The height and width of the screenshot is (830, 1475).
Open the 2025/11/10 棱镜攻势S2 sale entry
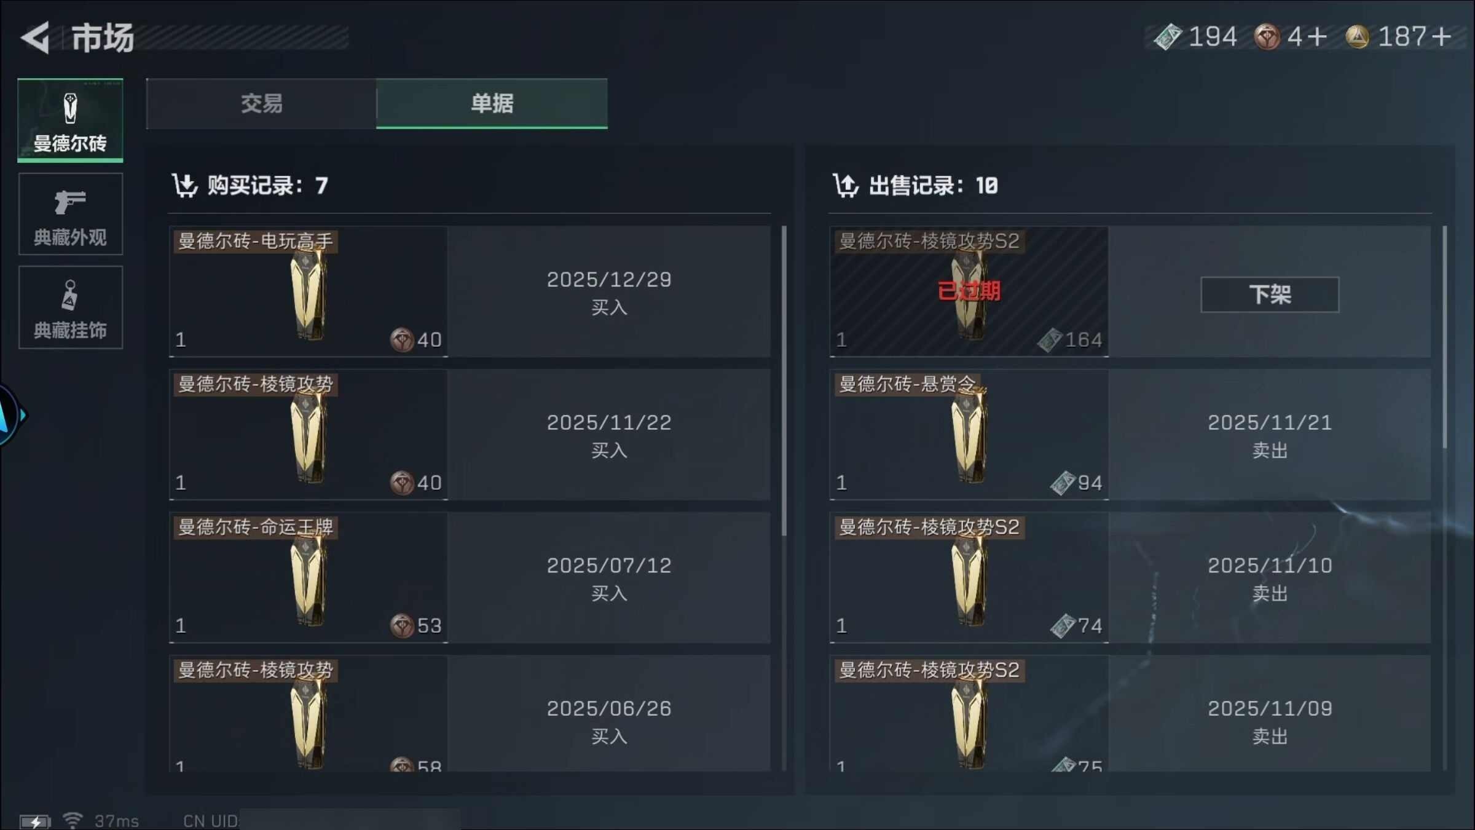(x=1130, y=577)
